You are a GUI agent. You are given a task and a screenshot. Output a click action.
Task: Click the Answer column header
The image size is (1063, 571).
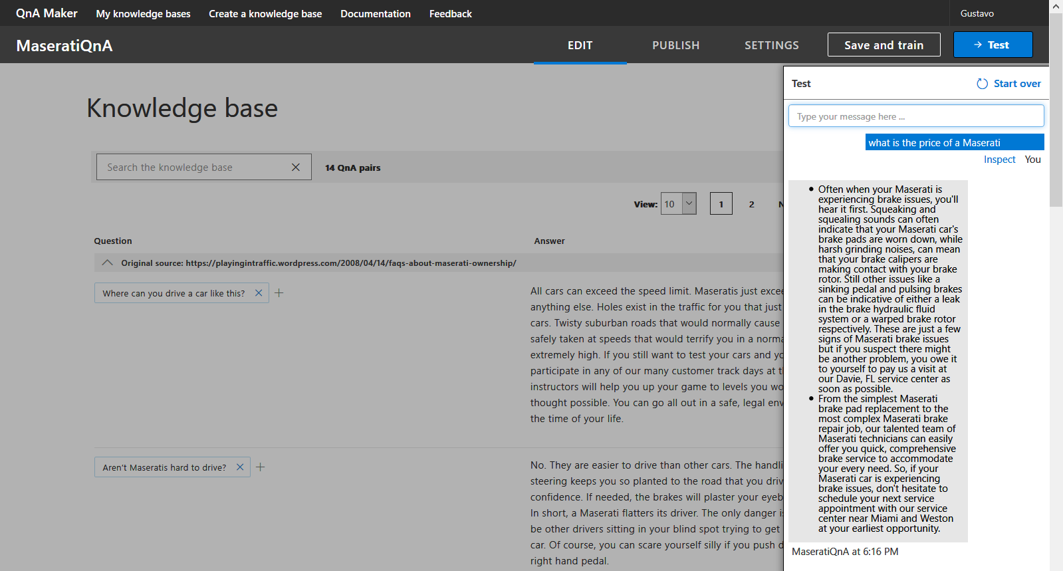coord(550,241)
